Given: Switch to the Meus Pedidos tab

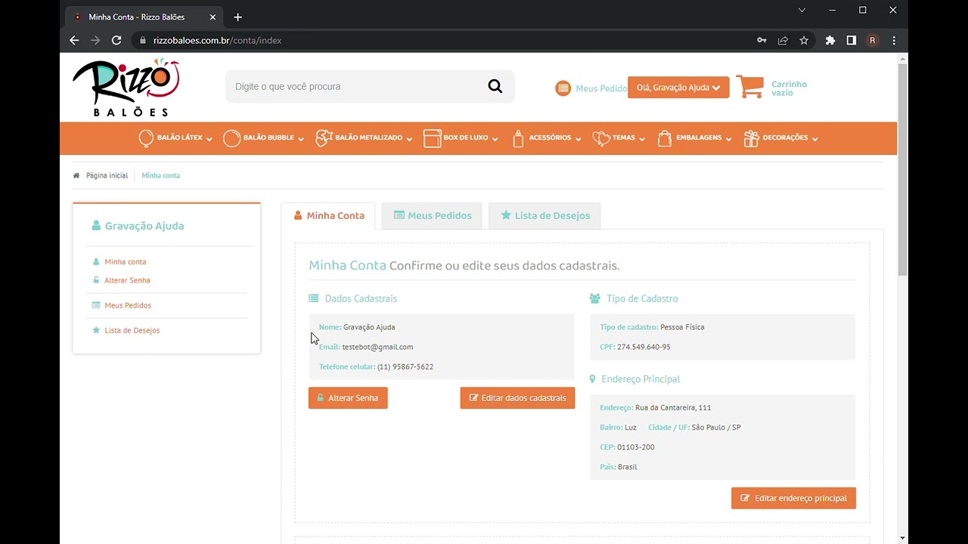Looking at the screenshot, I should [x=433, y=215].
